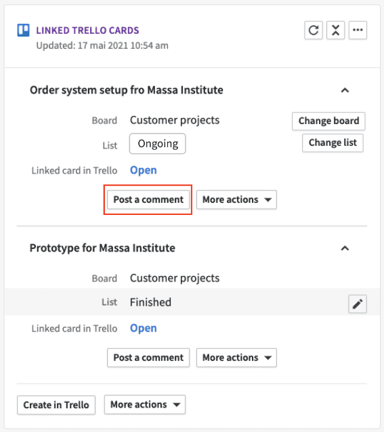The image size is (384, 432).
Task: Open the bottom More actions dropdown
Action: tap(145, 405)
